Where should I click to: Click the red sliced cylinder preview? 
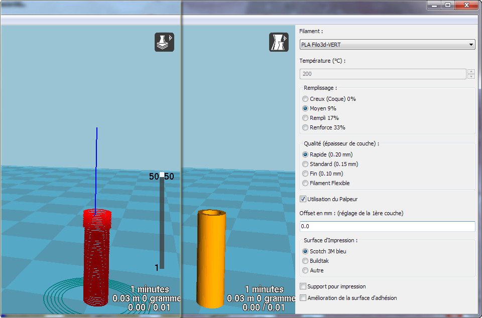pos(96,257)
